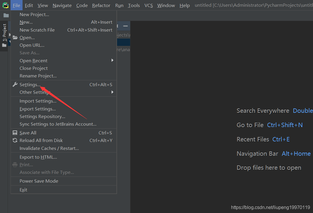Select Export to HTML...

pyautogui.click(x=64, y=157)
